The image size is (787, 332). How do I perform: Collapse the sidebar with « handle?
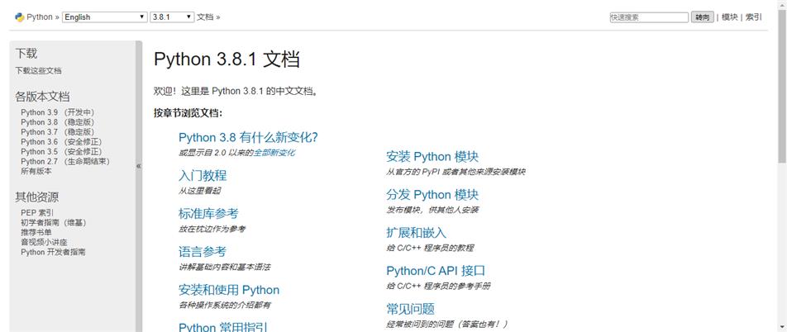139,166
